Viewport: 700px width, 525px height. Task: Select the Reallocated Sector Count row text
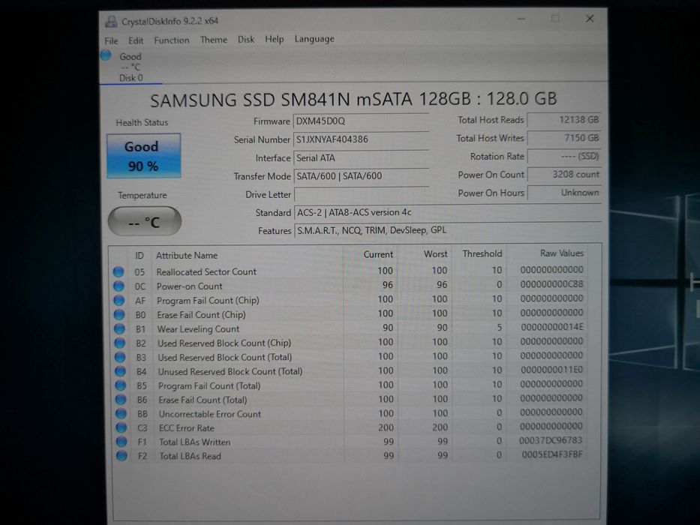pos(206,271)
